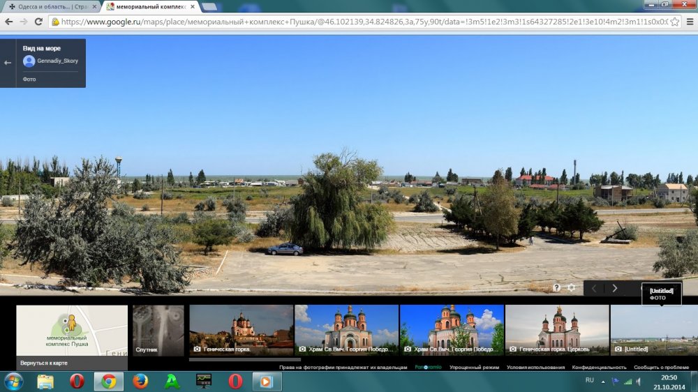This screenshot has height=392, width=698.
Task: Click Сообщить о проблеме link
Action: click(x=661, y=367)
